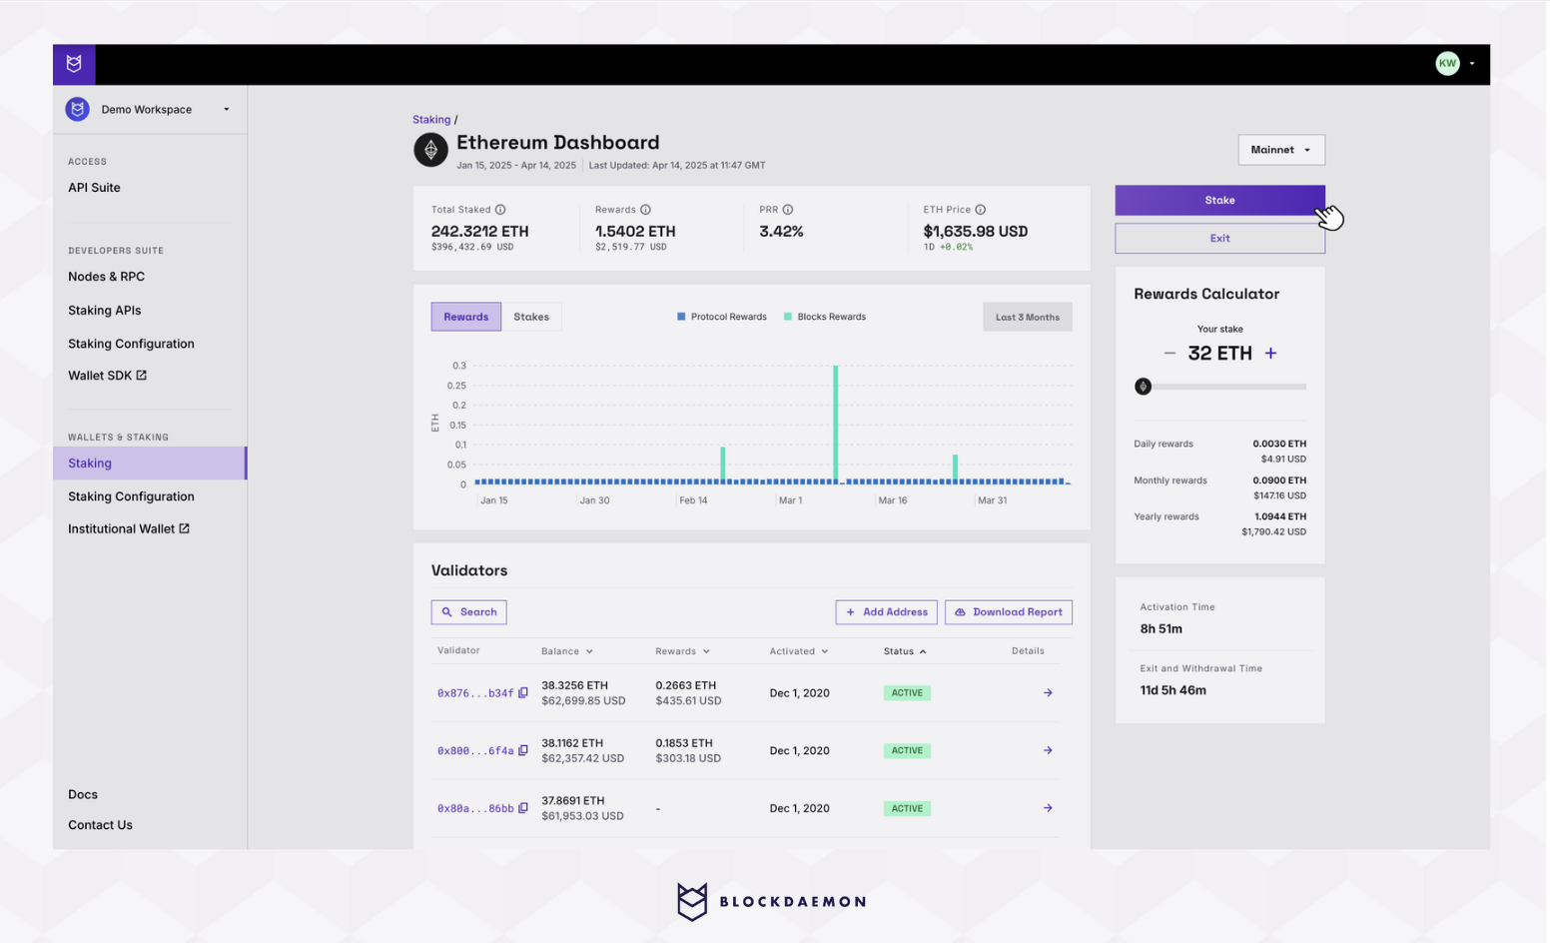Click the info icon next to PRR

tap(788, 210)
